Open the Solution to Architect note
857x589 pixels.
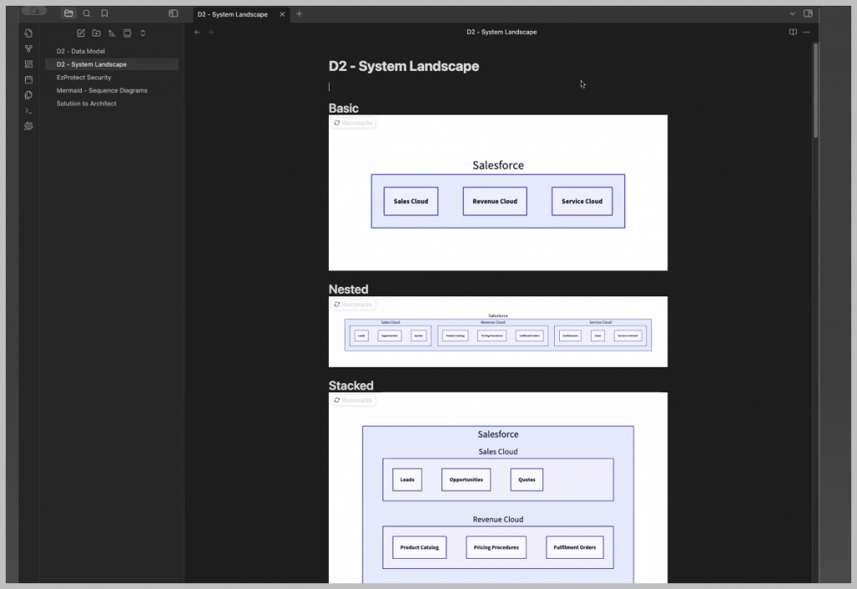[111, 104]
